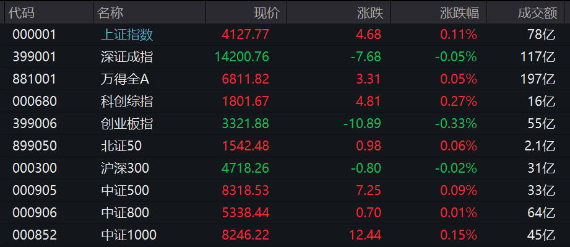Click code 881001

35,79
